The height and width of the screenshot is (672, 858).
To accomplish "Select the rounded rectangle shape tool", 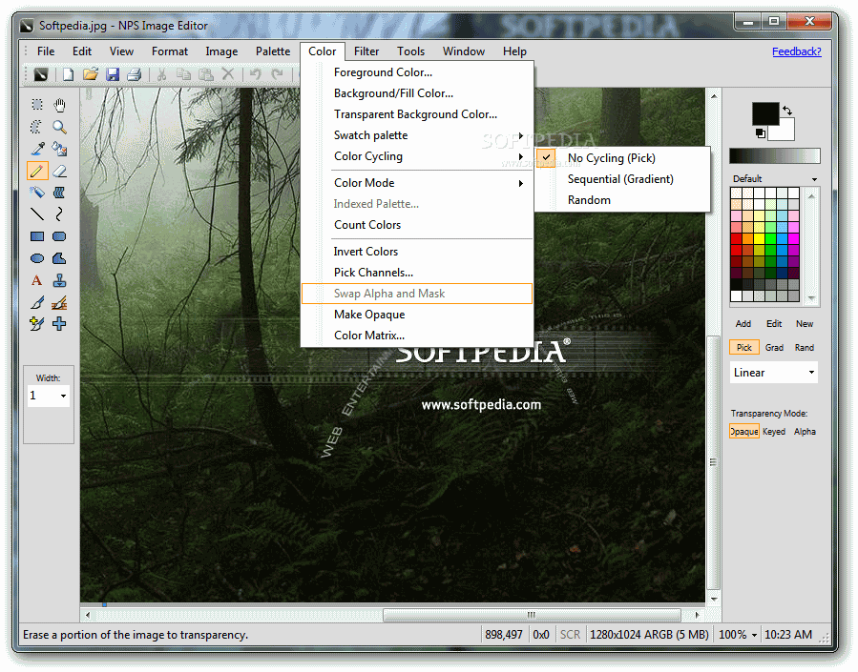I will tap(59, 236).
